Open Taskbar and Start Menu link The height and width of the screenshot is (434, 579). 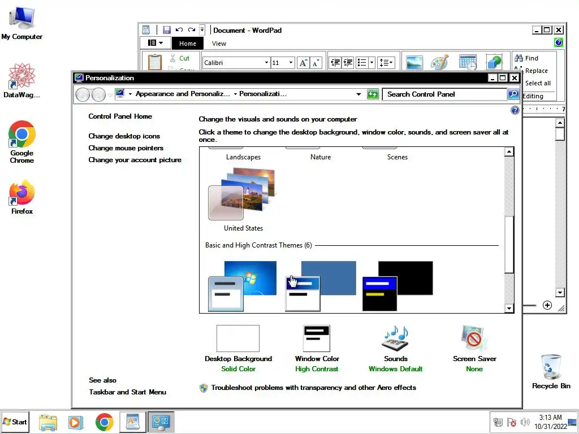127,392
